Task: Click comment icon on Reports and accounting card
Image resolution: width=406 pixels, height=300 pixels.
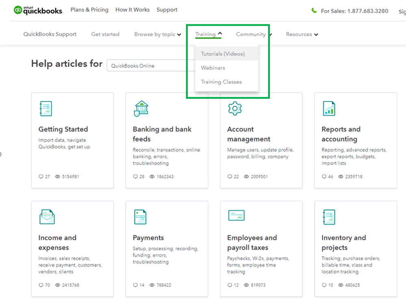Action: 324,176
